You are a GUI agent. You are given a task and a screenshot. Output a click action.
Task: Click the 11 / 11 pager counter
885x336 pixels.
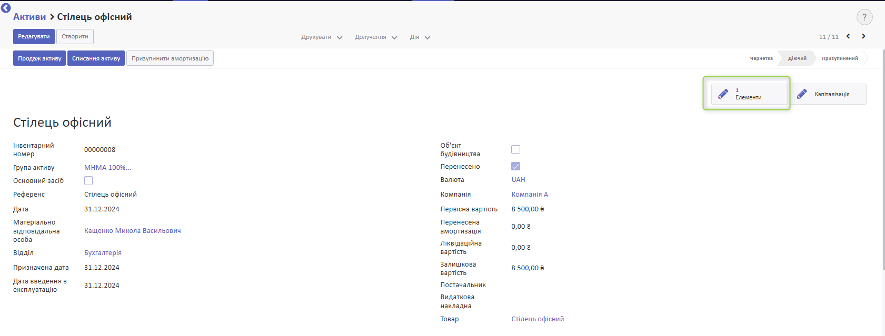[829, 37]
